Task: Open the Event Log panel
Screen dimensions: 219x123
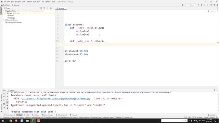Action: (211, 115)
